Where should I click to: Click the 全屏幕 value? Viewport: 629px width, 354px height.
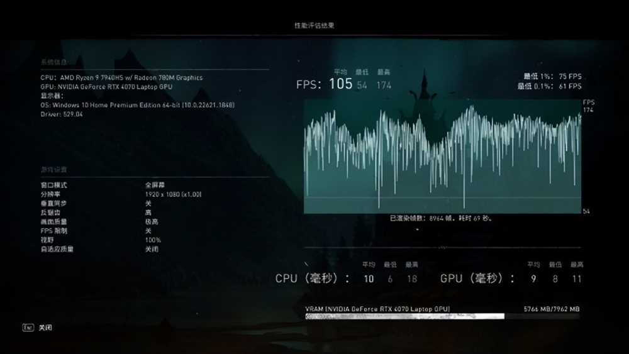point(155,185)
